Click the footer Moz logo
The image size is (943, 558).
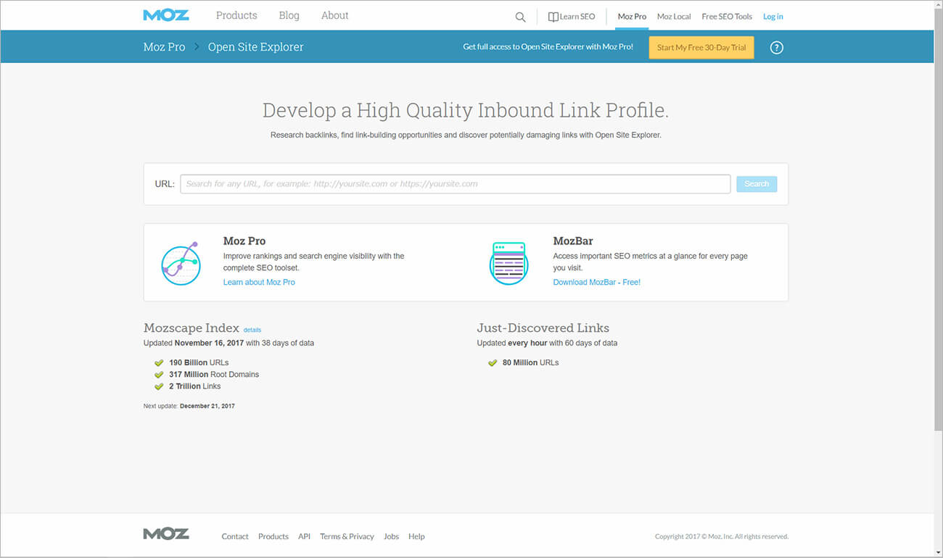click(x=166, y=534)
